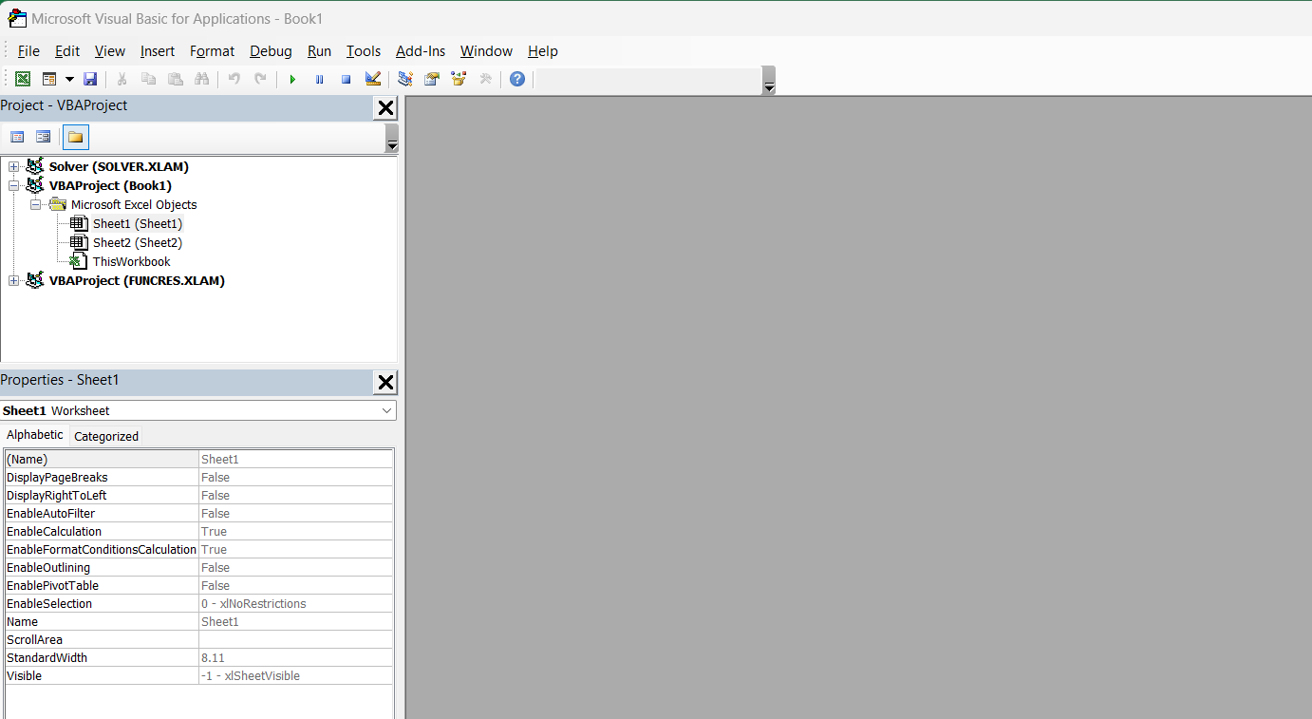Switch to the Categorized properties tab
The width and height of the screenshot is (1312, 719).
click(x=106, y=437)
